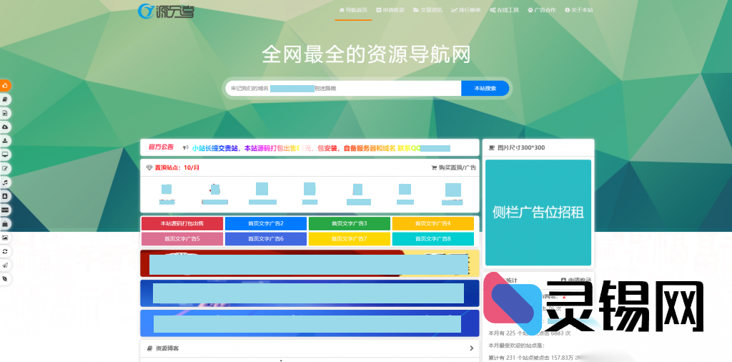
Task: Open 申请收录 in the top navigation
Action: point(390,10)
